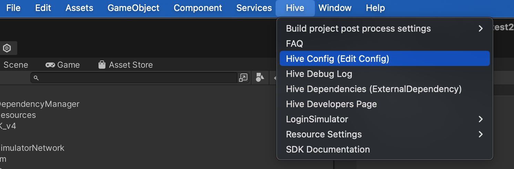The height and width of the screenshot is (169, 514).
Task: Click the open-in-window icon in search field
Action: coord(243,78)
